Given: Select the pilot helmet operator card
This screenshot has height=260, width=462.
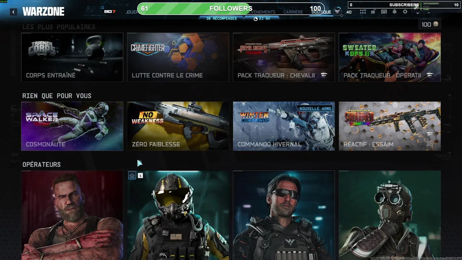Looking at the screenshot, I should [178, 215].
